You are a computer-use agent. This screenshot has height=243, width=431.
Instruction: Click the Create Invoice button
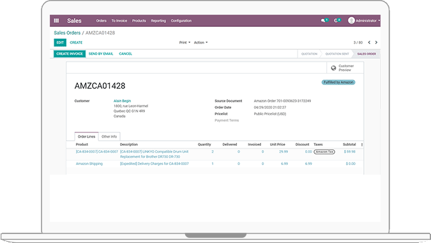(70, 54)
